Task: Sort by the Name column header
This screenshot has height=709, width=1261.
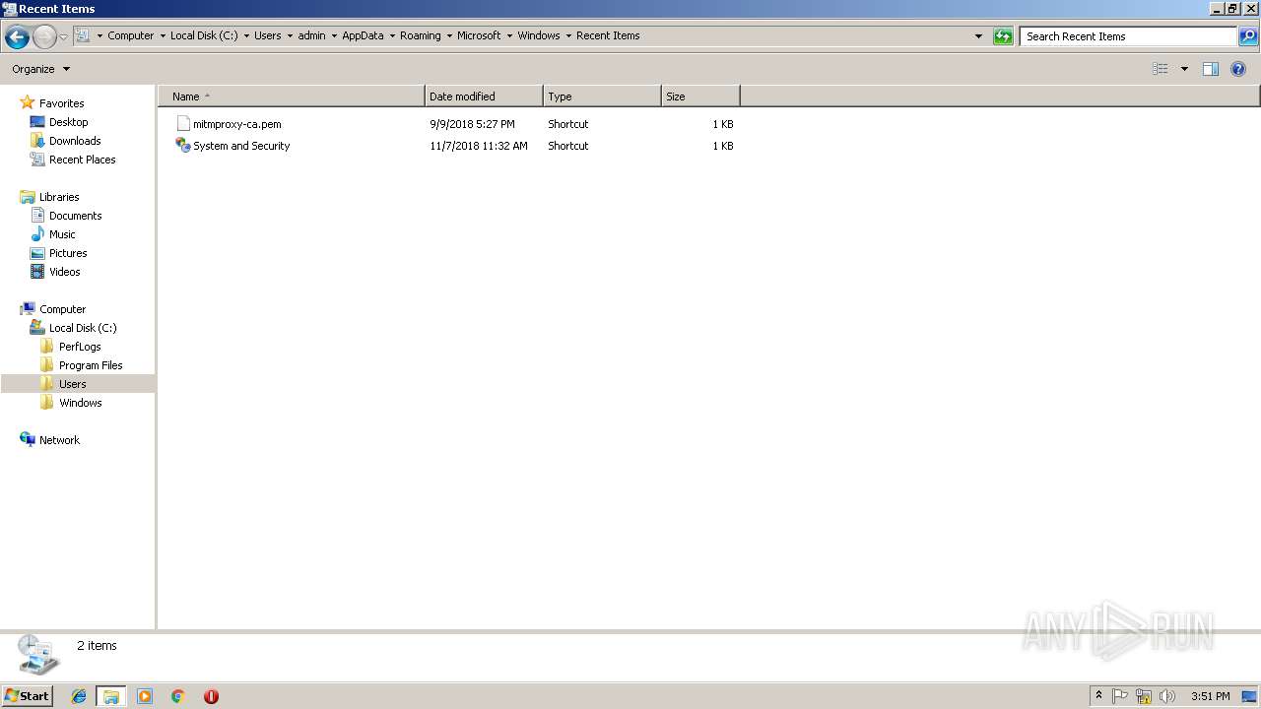Action: point(292,97)
